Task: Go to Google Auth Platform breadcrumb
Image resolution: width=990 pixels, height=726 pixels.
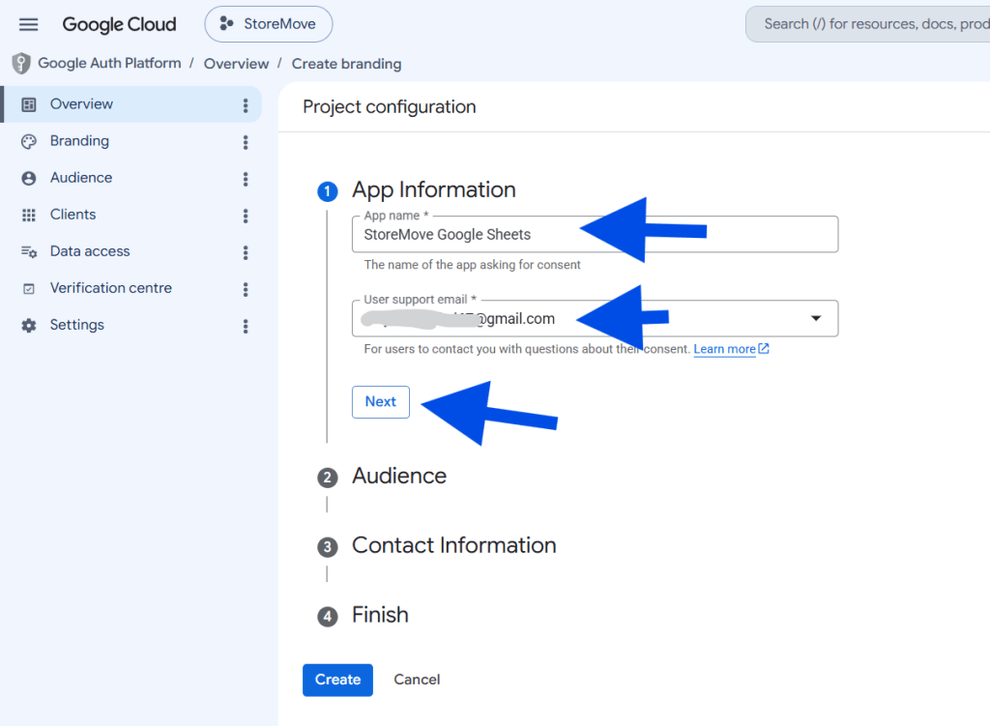Action: (109, 63)
